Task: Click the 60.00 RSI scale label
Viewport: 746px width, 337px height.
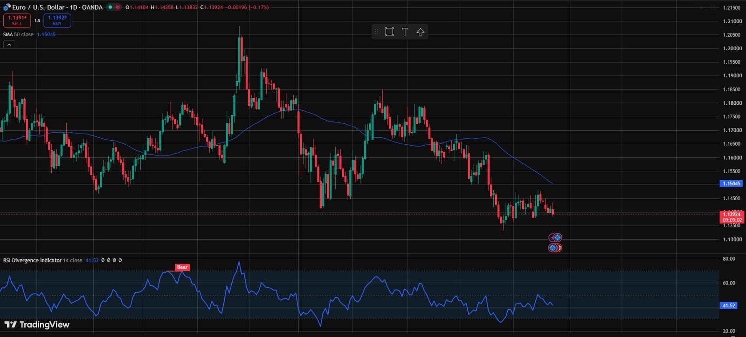Action: click(x=729, y=283)
